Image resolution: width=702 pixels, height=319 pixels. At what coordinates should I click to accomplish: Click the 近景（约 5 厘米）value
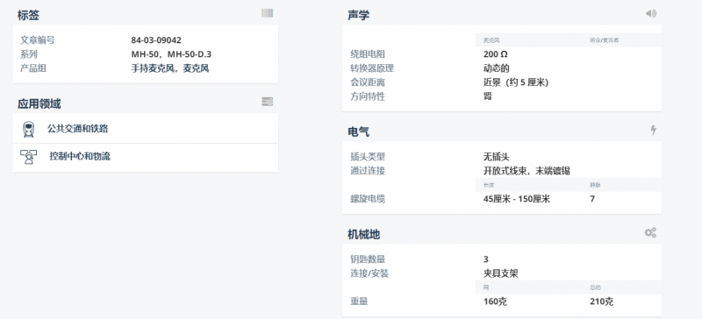(516, 82)
